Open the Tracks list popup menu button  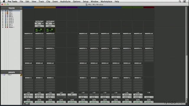[x=21, y=8]
